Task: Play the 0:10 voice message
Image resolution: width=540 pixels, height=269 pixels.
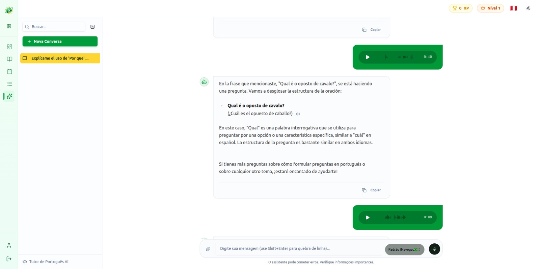Action: tap(368, 57)
